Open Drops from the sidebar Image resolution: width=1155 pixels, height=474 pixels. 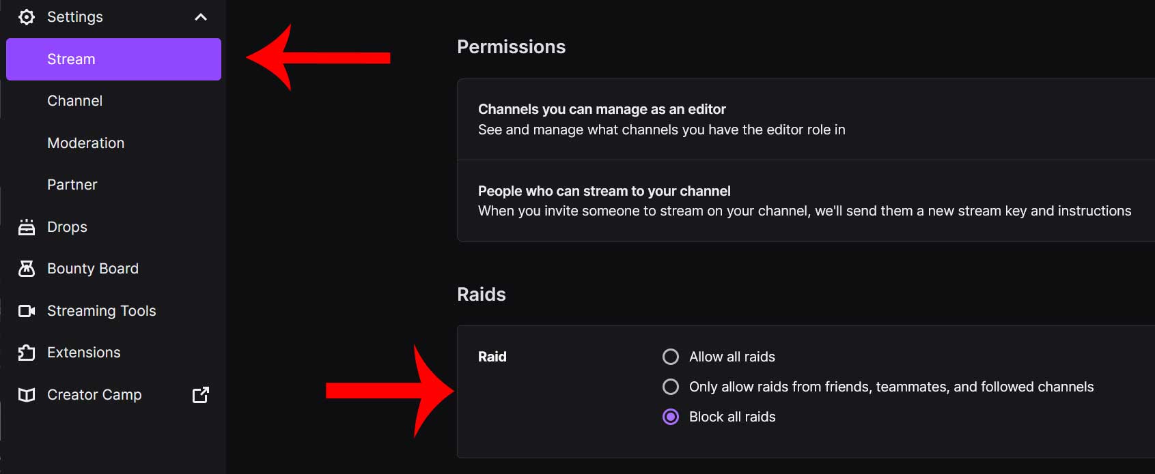pyautogui.click(x=66, y=226)
